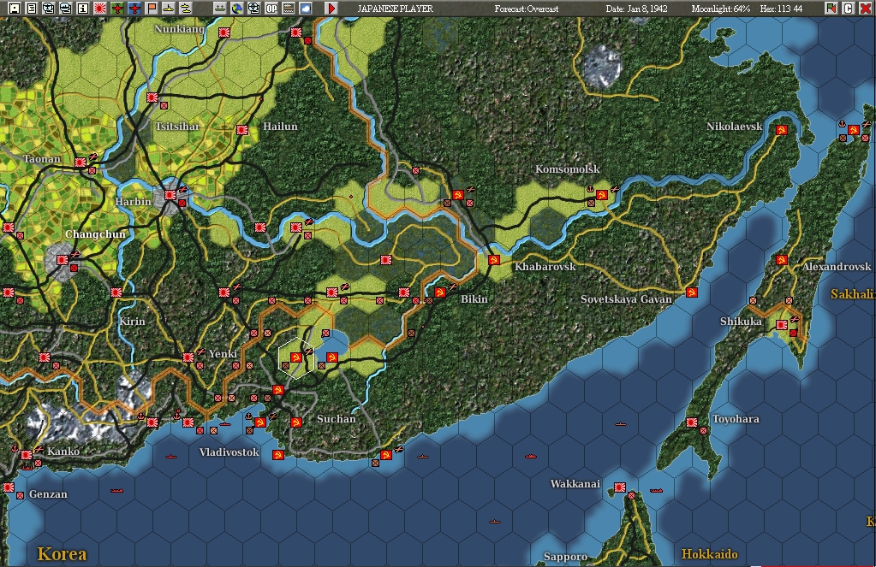Screen dimensions: 876x567
Task: Click the green-red flag icon top right
Action: click(x=831, y=8)
